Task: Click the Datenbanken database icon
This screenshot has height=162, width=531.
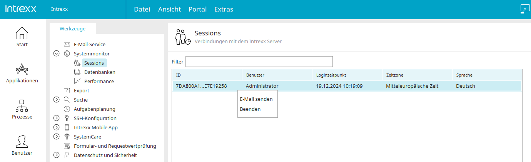Action: click(x=77, y=72)
